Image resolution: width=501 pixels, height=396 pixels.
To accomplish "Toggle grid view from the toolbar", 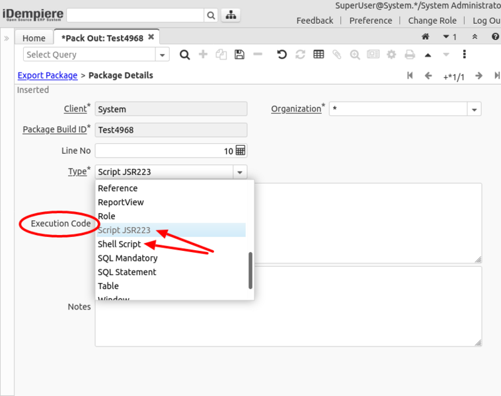I will [319, 55].
